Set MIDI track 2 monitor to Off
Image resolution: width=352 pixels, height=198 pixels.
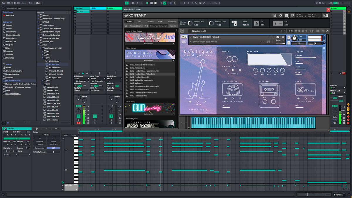click(101, 86)
